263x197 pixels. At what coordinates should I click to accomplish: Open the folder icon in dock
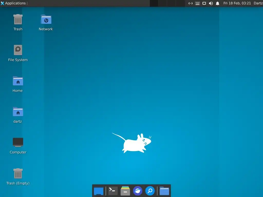(x=164, y=191)
